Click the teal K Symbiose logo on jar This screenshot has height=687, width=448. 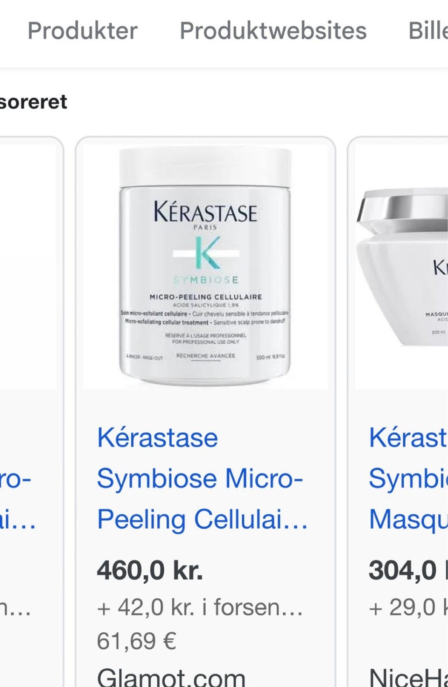click(x=206, y=254)
